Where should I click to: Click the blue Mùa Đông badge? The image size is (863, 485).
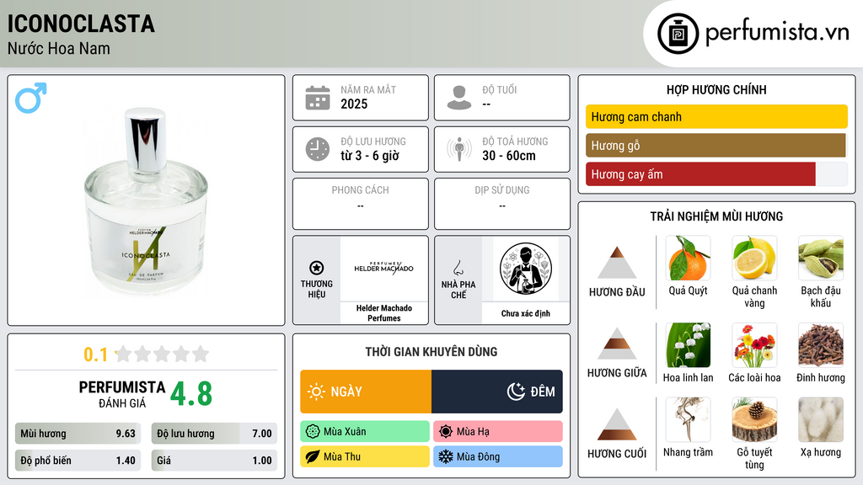coord(498,456)
